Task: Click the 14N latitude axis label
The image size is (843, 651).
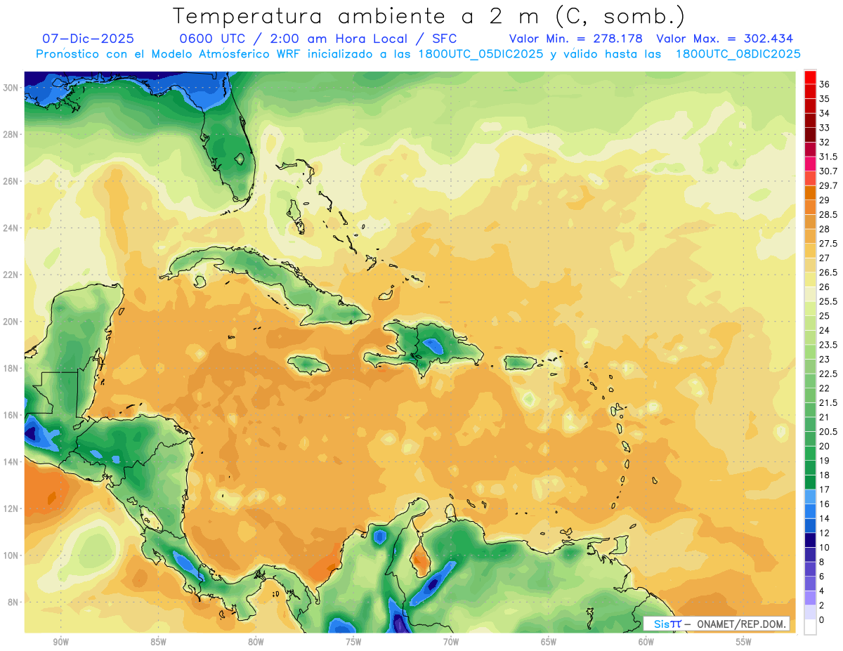Action: pyautogui.click(x=12, y=461)
